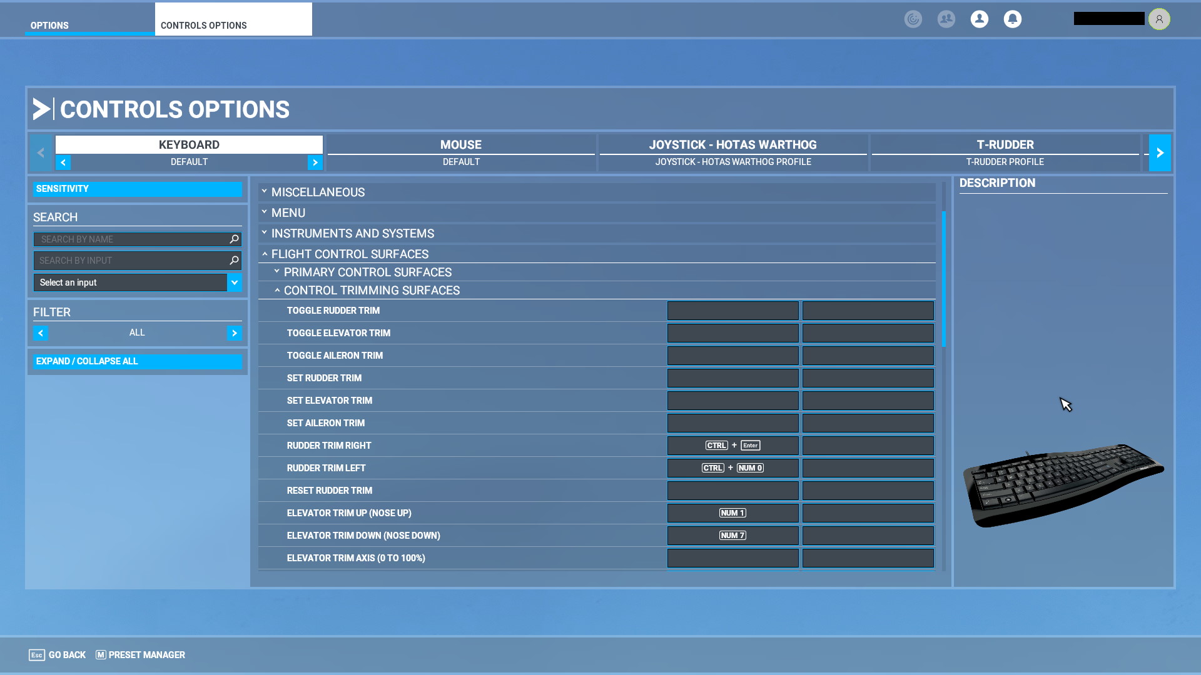The width and height of the screenshot is (1201, 675).
Task: Click EXPAND / COLLAPSE ALL button
Action: (x=137, y=361)
